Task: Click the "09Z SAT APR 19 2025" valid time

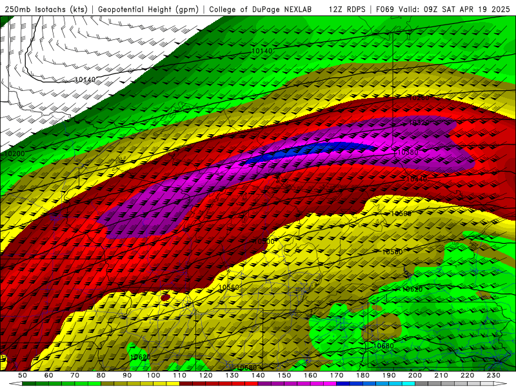Action: (466, 9)
